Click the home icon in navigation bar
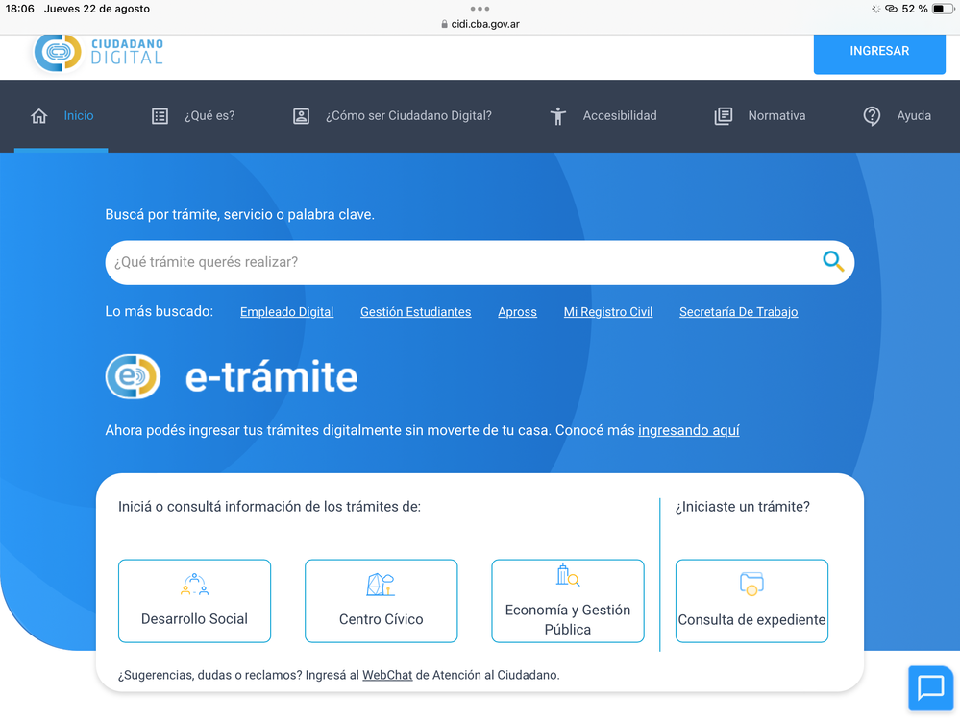The height and width of the screenshot is (719, 960). coord(39,116)
